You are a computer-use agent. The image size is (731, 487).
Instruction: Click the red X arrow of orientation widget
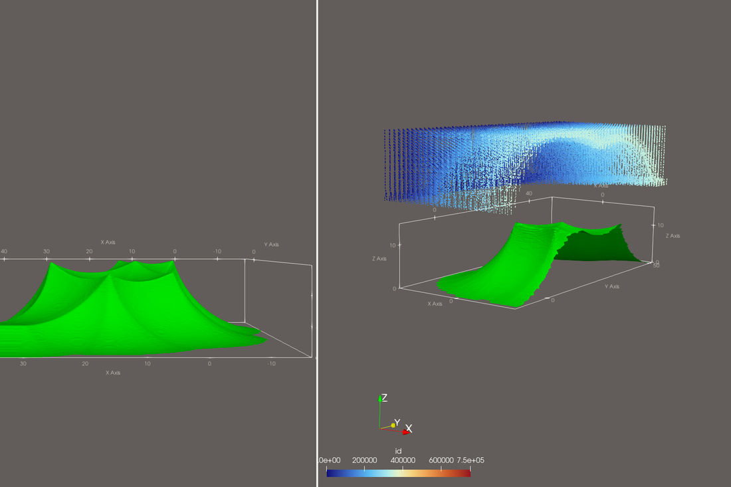click(406, 432)
